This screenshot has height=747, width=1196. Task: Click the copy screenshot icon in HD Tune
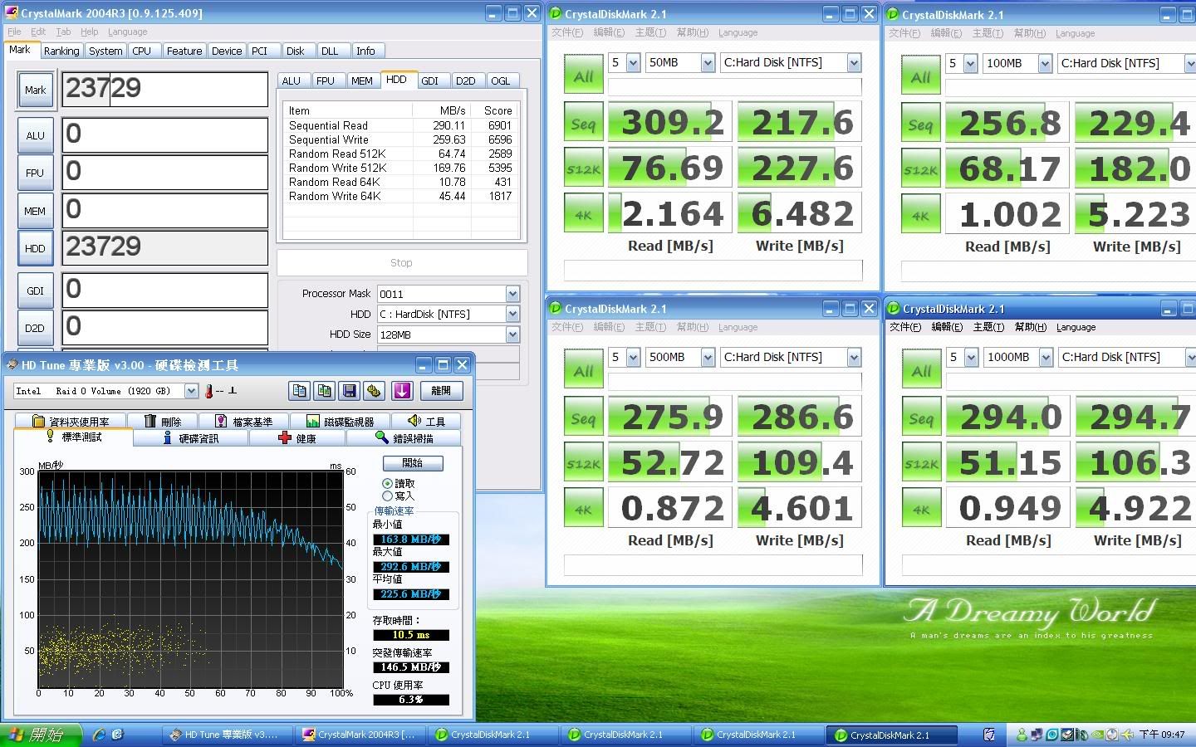coord(324,391)
